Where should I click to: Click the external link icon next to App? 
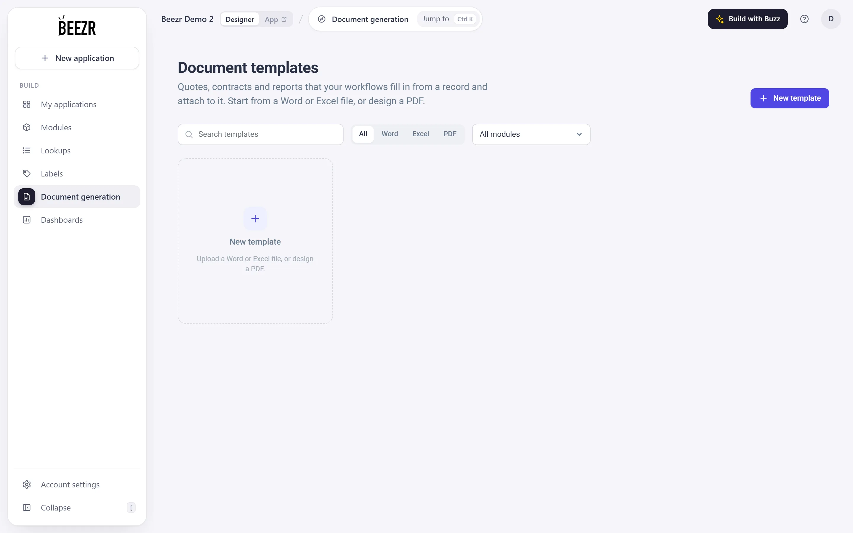tap(284, 19)
